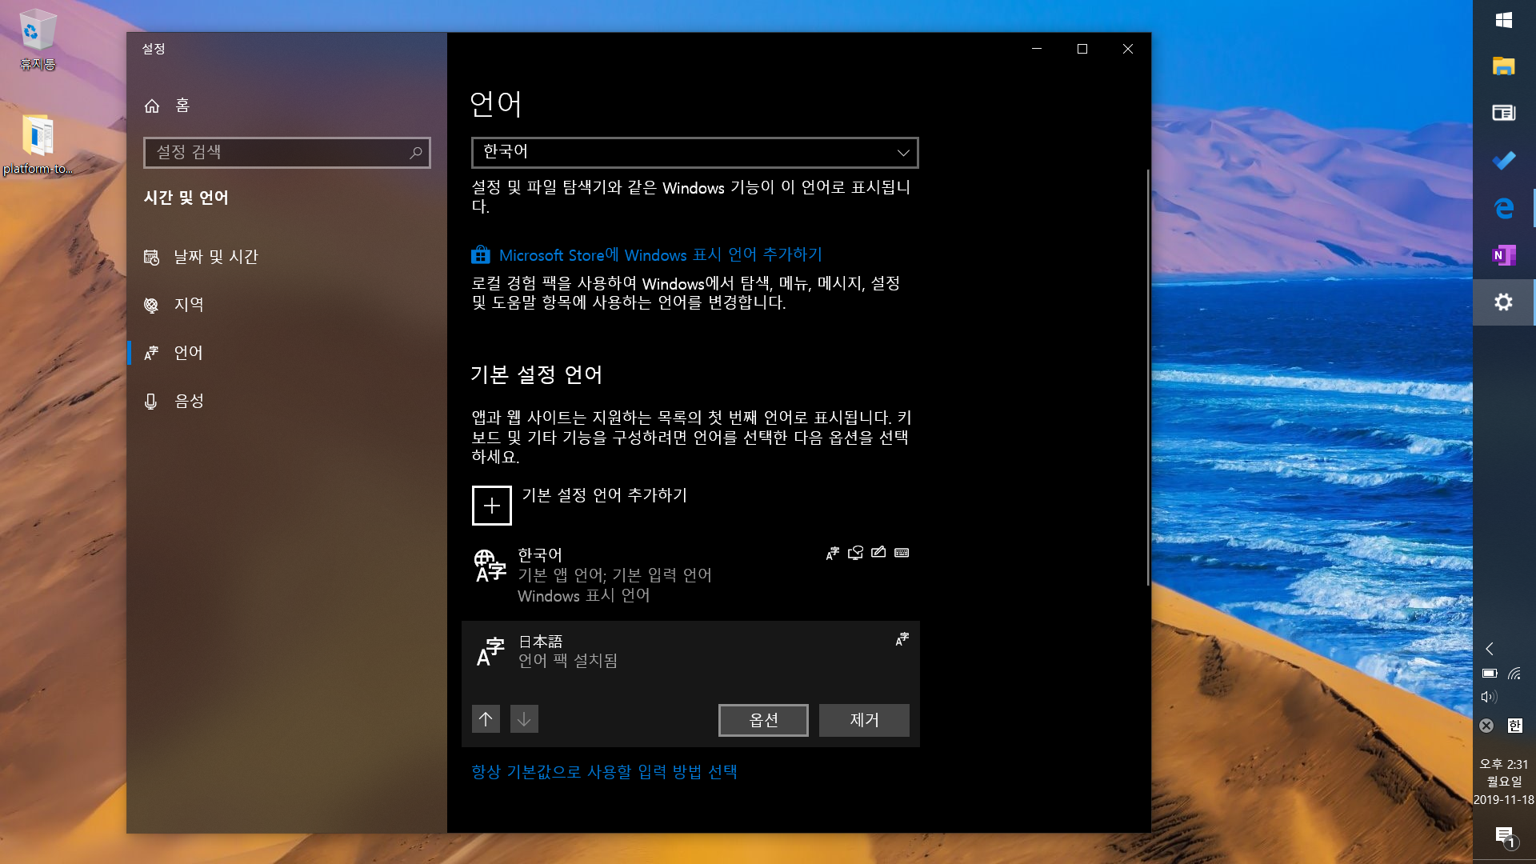
Task: Move 日本語 down with the down arrow
Action: 524,719
